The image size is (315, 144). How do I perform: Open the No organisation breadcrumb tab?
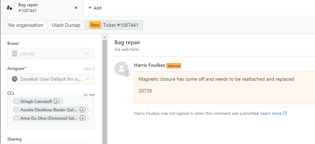point(26,25)
